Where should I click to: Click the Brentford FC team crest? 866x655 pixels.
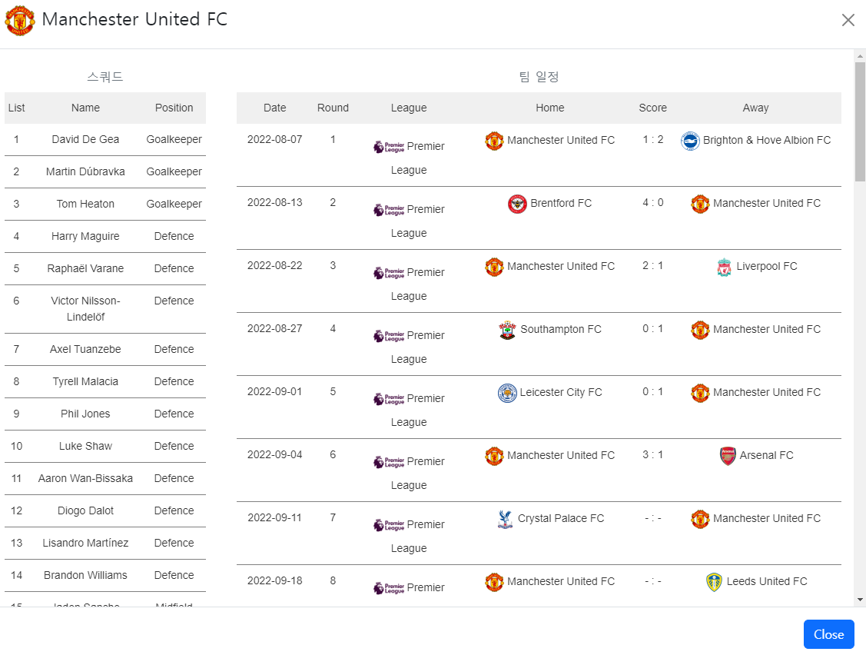tap(516, 203)
